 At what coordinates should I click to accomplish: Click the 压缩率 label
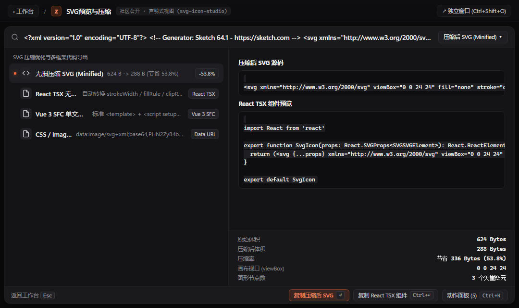(246, 258)
